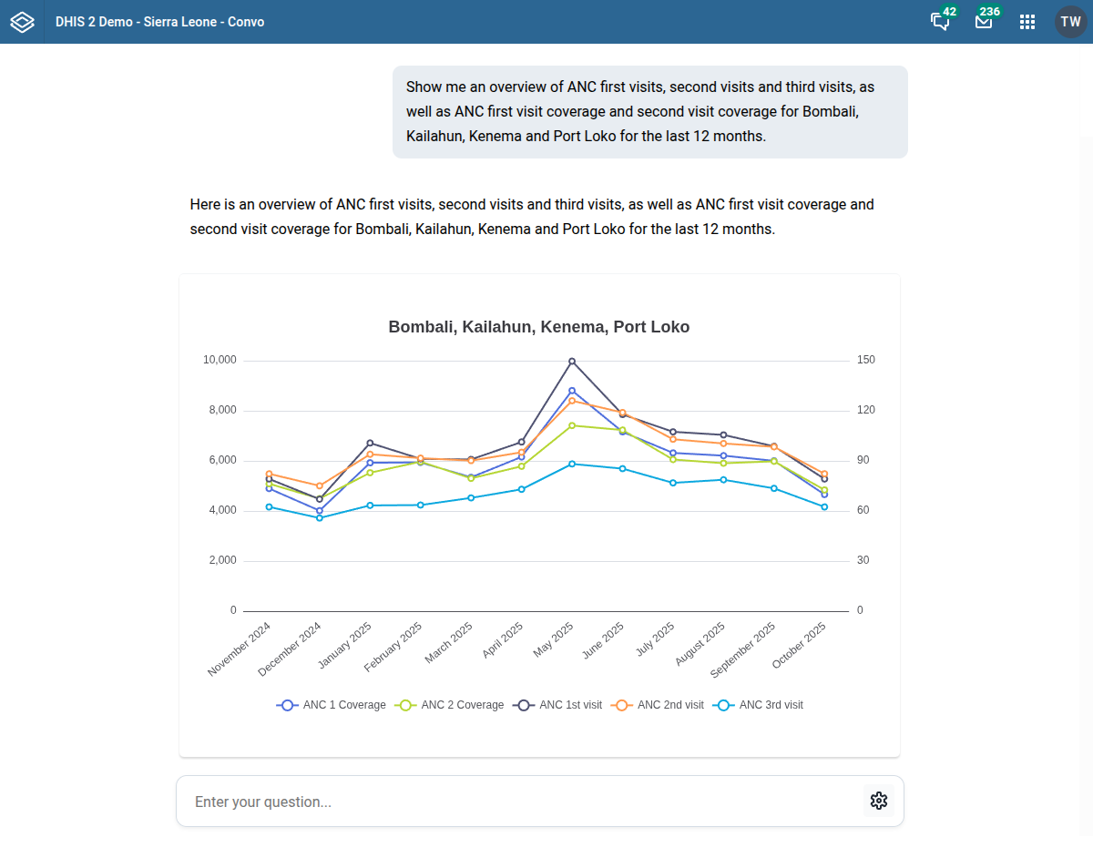Open the messages envelope icon showing 236
Viewport: 1093px width, 858px height.
(984, 21)
